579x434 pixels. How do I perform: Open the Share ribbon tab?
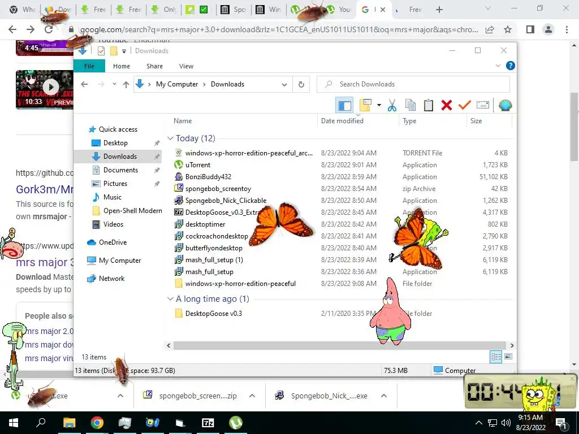pos(154,66)
